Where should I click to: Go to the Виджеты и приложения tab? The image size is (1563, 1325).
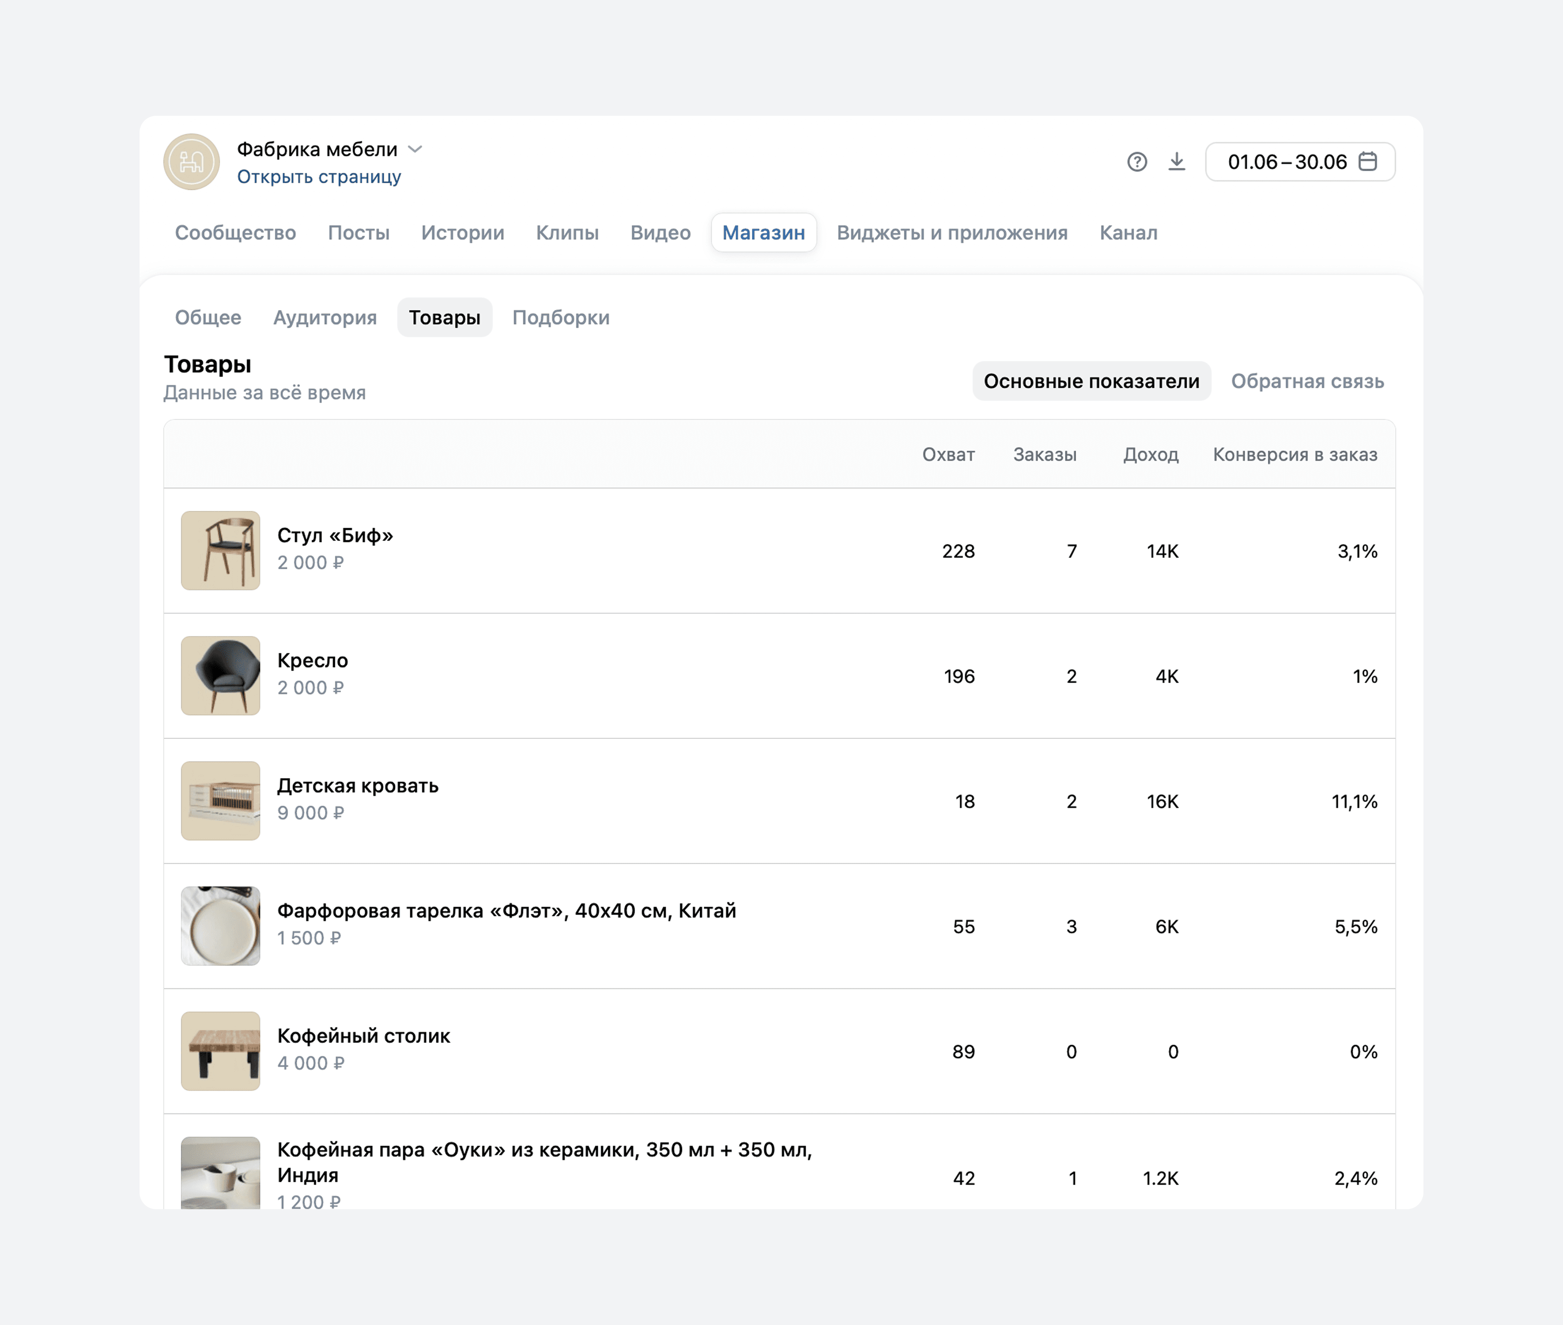point(952,233)
